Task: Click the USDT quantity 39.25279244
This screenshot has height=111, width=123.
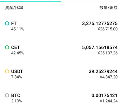Action: [x=103, y=71]
